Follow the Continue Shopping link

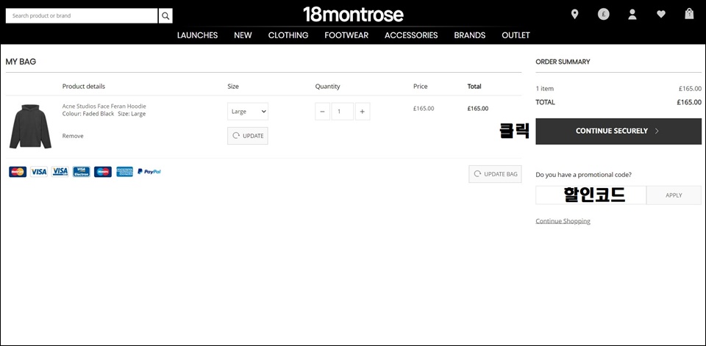pos(563,221)
